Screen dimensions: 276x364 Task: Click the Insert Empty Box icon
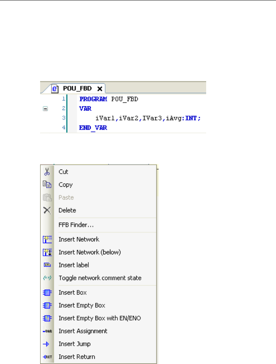point(47,305)
